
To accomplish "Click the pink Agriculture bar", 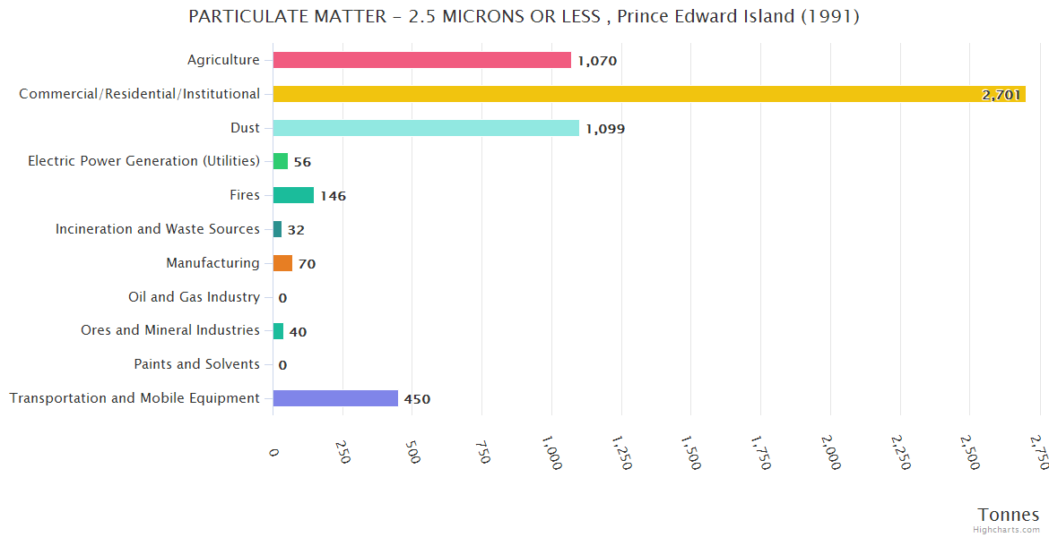I will point(421,60).
